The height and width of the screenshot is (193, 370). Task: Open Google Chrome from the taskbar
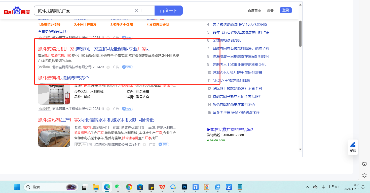[129, 187]
